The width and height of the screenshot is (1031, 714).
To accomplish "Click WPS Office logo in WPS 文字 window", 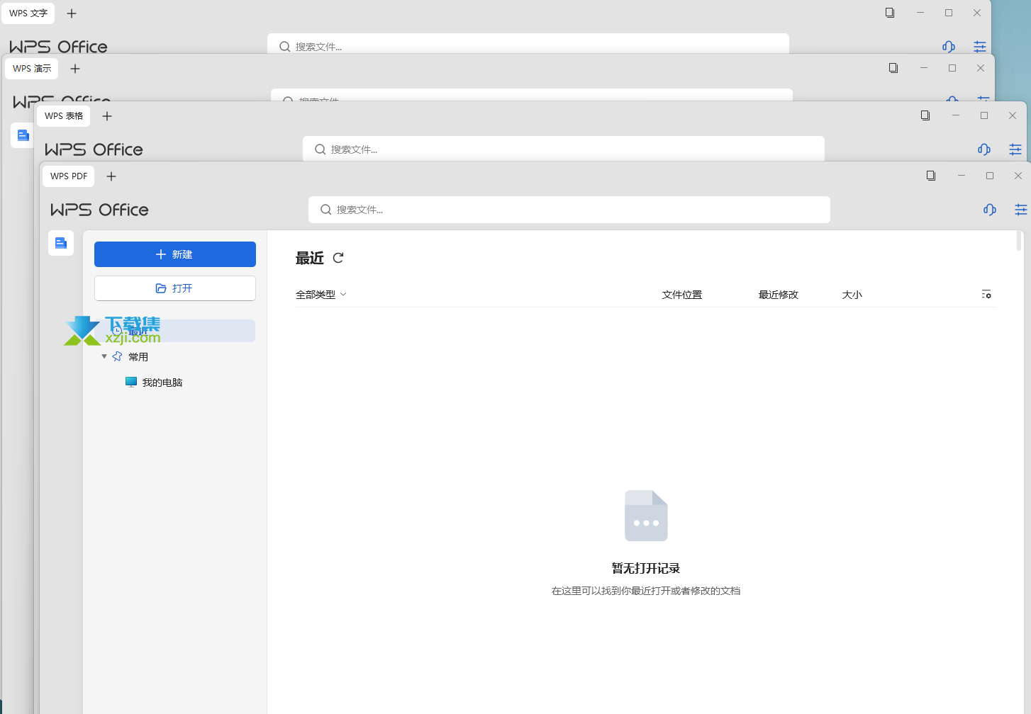I will tap(58, 47).
